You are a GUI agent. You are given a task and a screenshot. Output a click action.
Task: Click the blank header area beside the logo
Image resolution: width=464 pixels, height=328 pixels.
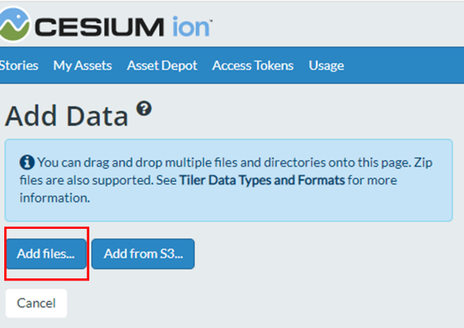[337, 23]
